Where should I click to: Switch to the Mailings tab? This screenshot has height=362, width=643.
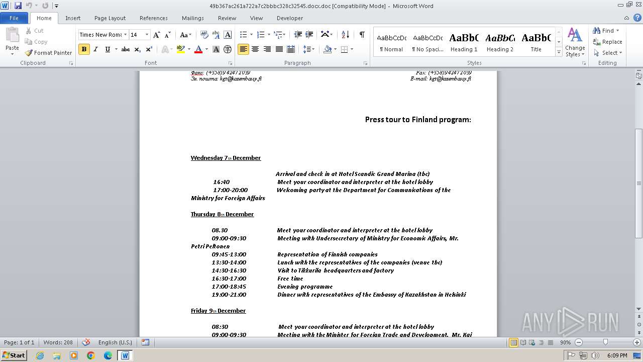click(193, 18)
